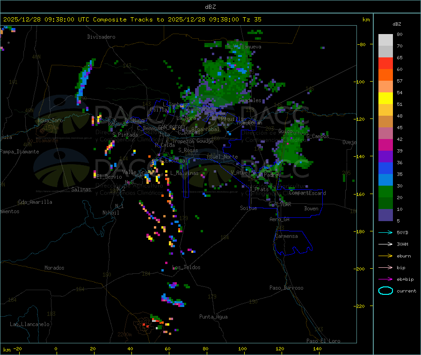The width and height of the screenshot is (421, 355).
Task: Click the 'Goudge' map label
Action: pyautogui.click(x=205, y=141)
